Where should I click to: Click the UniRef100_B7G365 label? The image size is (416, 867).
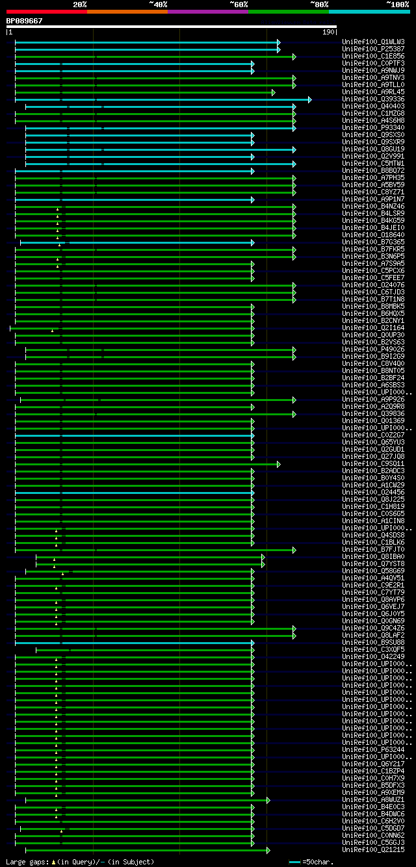point(373,242)
